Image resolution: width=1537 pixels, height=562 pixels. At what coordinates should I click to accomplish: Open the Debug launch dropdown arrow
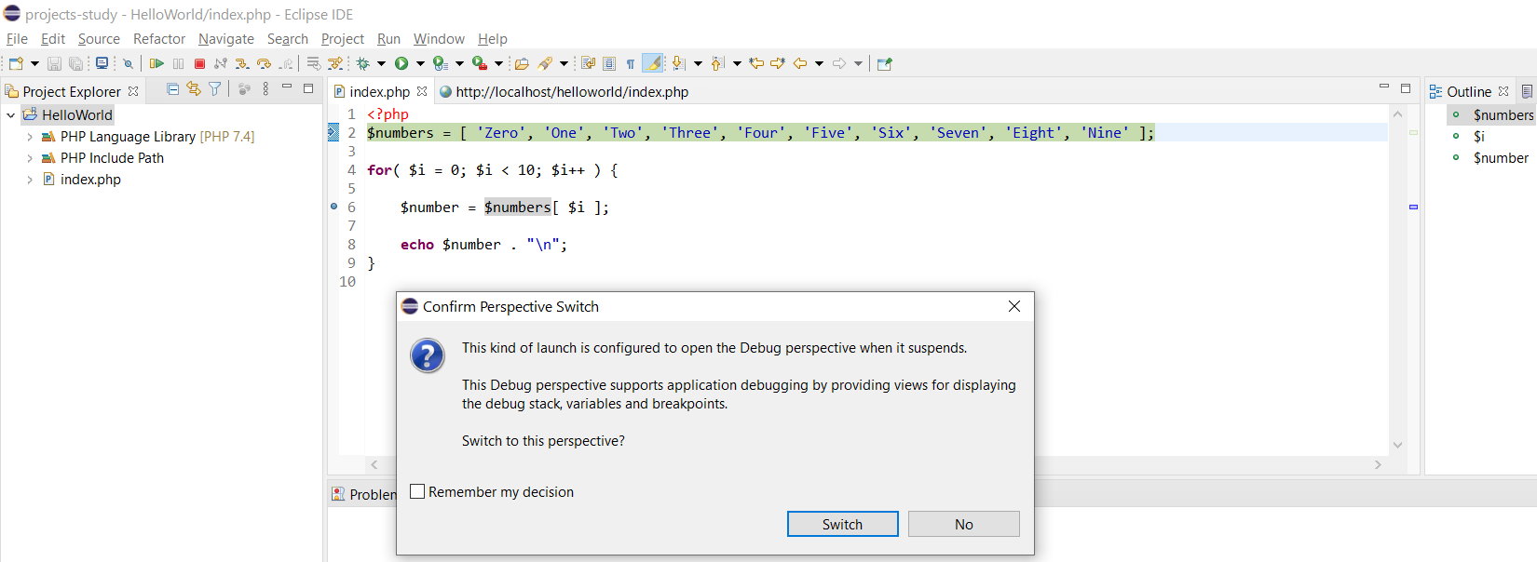(x=381, y=63)
